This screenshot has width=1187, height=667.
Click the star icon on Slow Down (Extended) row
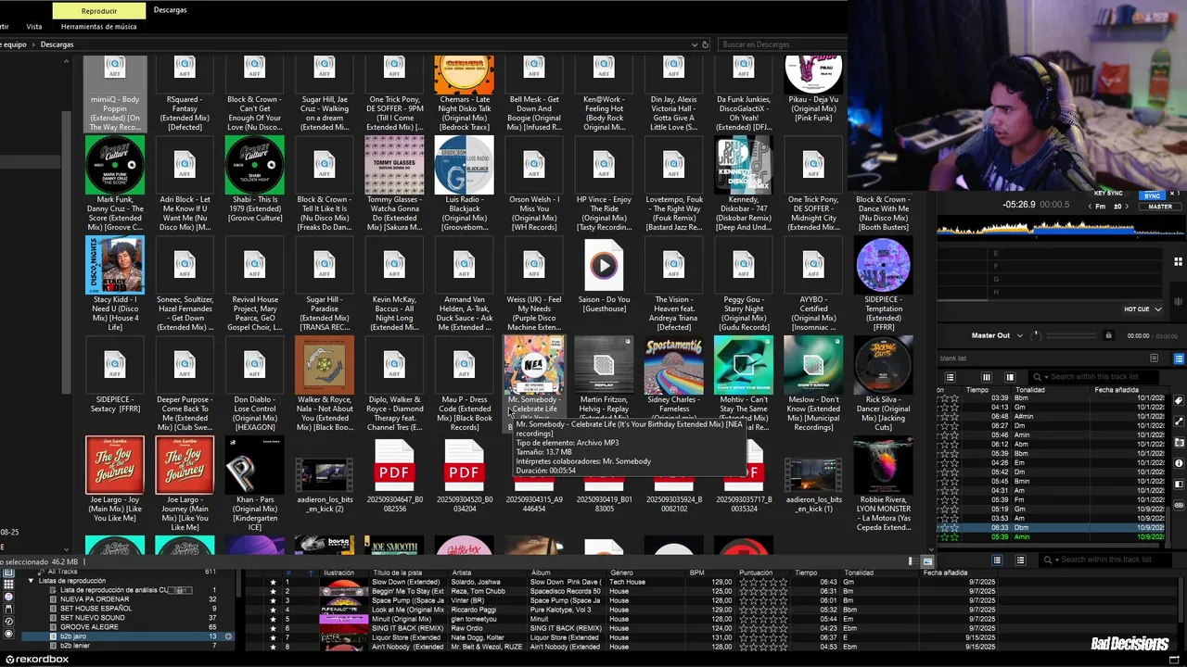pyautogui.click(x=273, y=583)
